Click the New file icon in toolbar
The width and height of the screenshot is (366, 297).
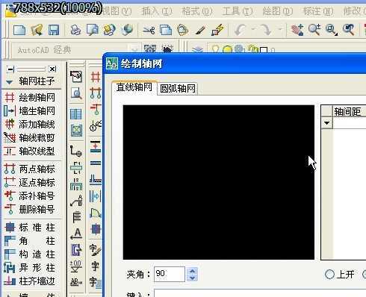[x=19, y=30]
